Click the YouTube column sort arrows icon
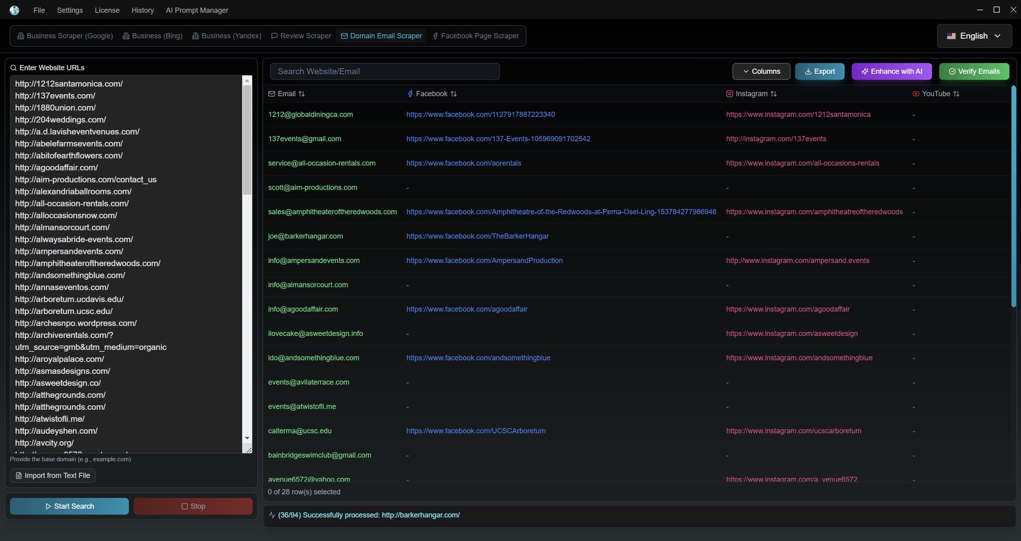 point(956,94)
